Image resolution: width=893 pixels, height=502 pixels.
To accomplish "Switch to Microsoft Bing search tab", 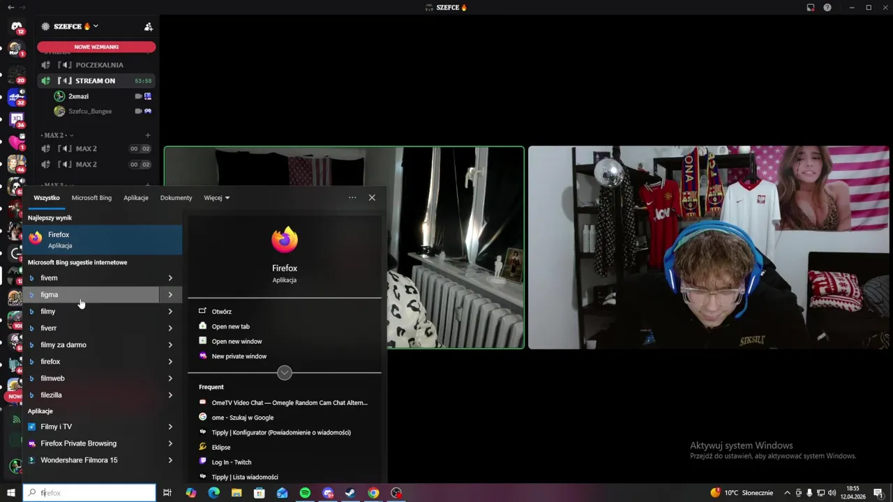I will [x=91, y=198].
